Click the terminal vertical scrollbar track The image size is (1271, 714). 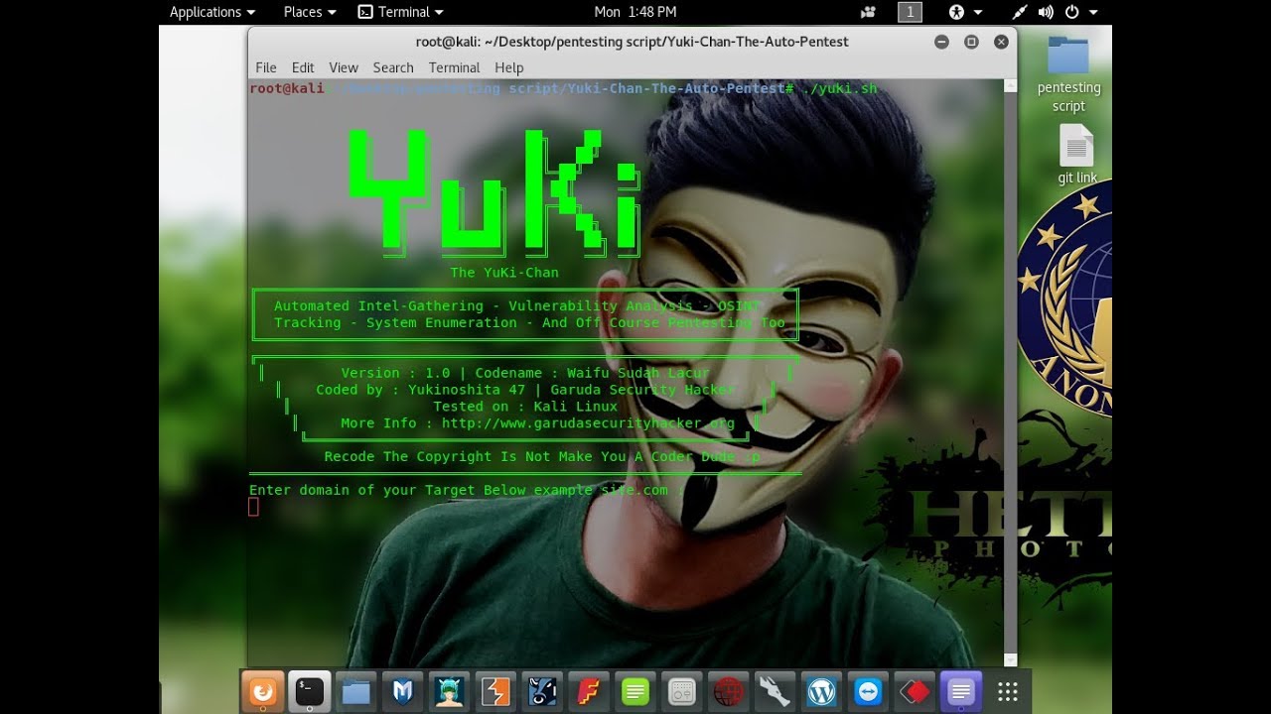coord(1011,372)
